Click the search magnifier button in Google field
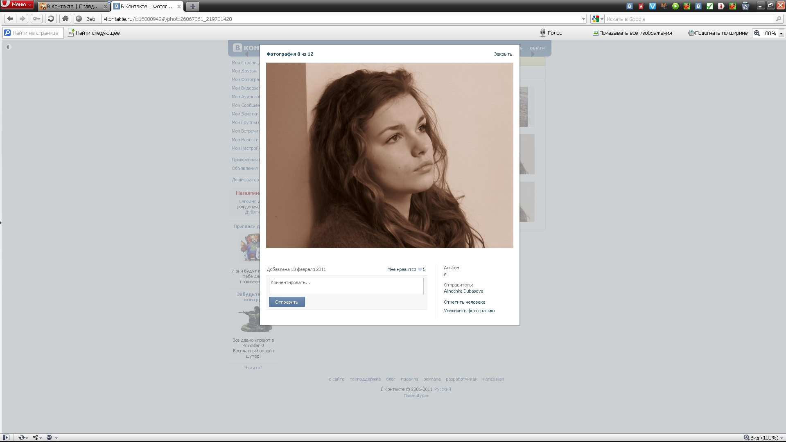Screen dimensions: 786x442 pyautogui.click(x=778, y=19)
